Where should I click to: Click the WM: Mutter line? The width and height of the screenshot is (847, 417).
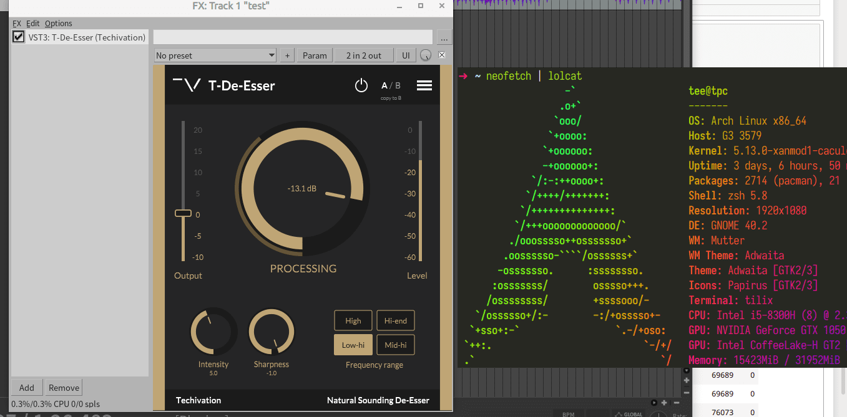[x=717, y=241]
